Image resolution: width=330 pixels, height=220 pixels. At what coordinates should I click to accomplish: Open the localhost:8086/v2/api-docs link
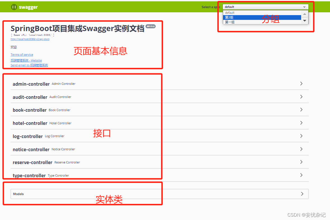click(30, 39)
